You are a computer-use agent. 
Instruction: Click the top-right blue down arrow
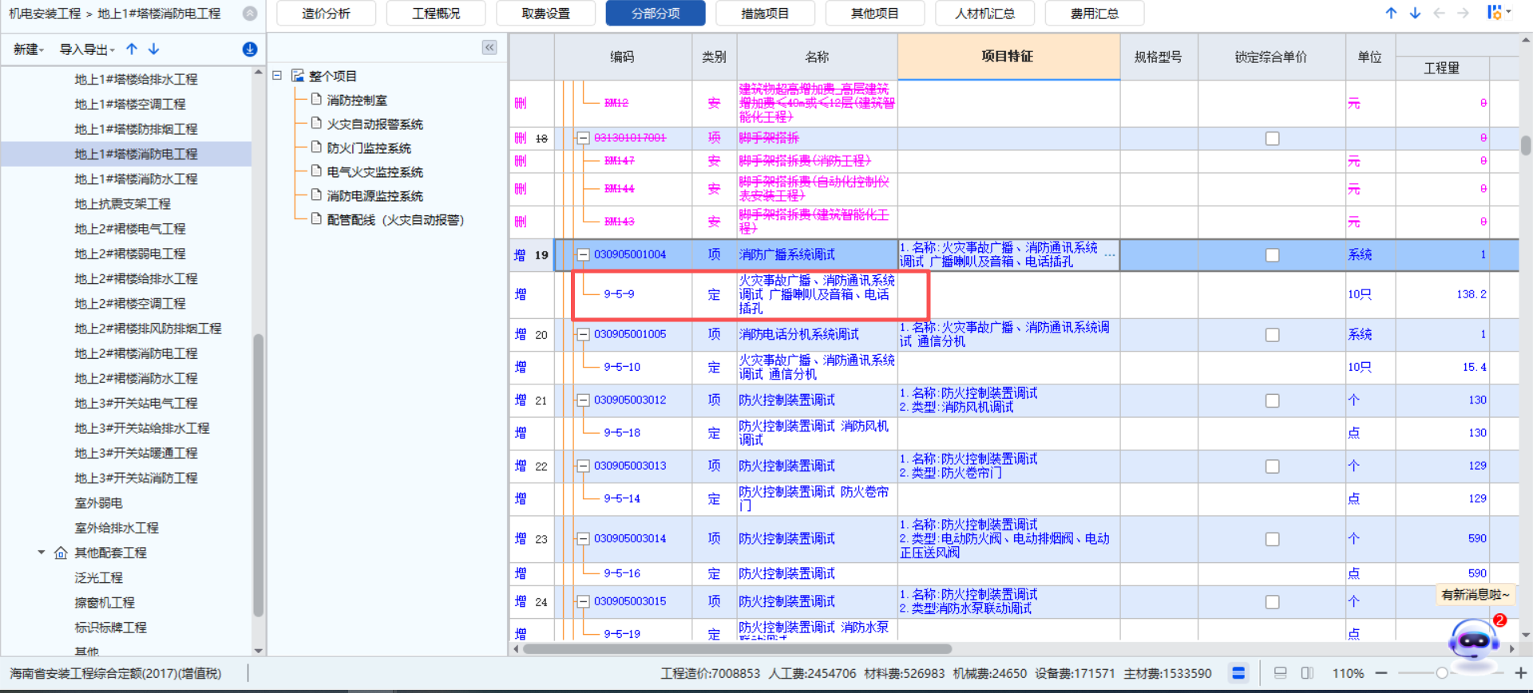pos(1415,13)
